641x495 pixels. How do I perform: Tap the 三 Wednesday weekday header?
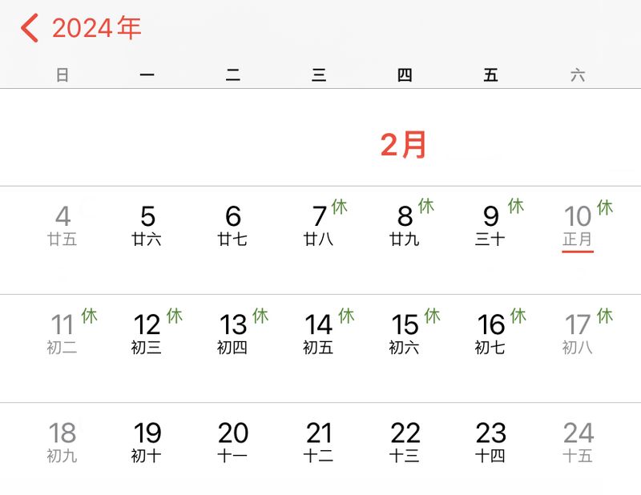[319, 75]
